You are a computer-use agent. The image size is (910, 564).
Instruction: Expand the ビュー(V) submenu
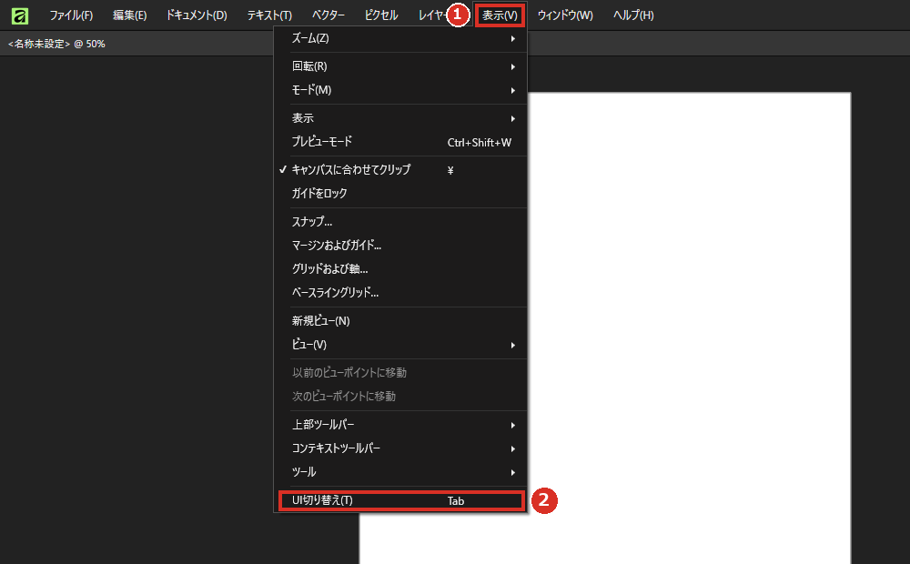click(400, 345)
